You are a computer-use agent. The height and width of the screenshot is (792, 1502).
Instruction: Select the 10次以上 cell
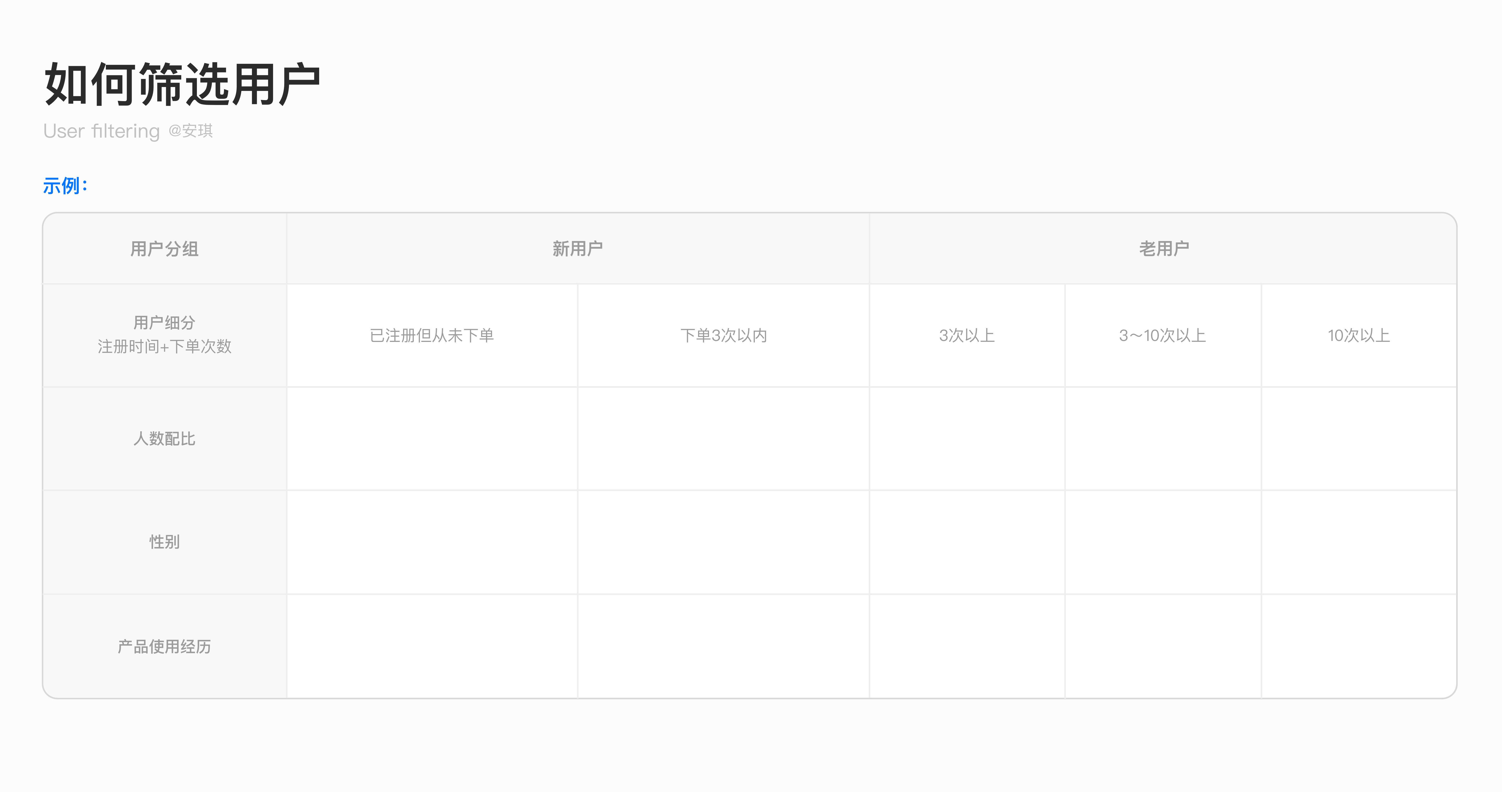1359,336
